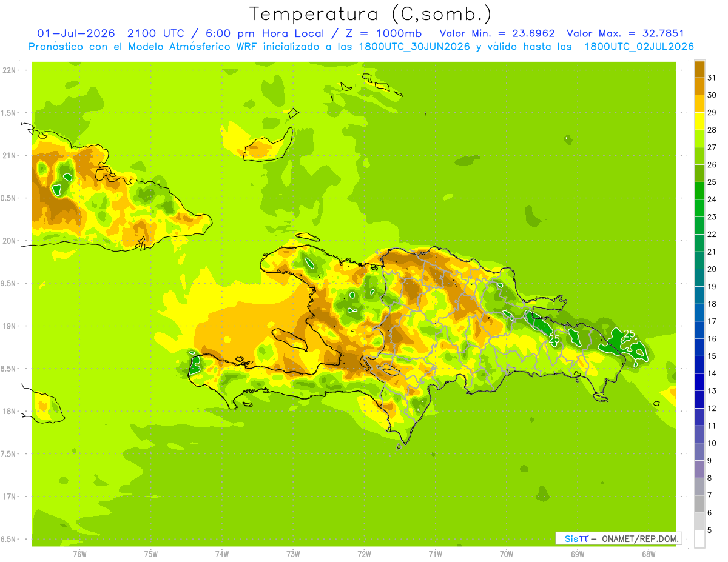The height and width of the screenshot is (562, 728).
Task: Click the legend label "20"
Action: pos(712,269)
